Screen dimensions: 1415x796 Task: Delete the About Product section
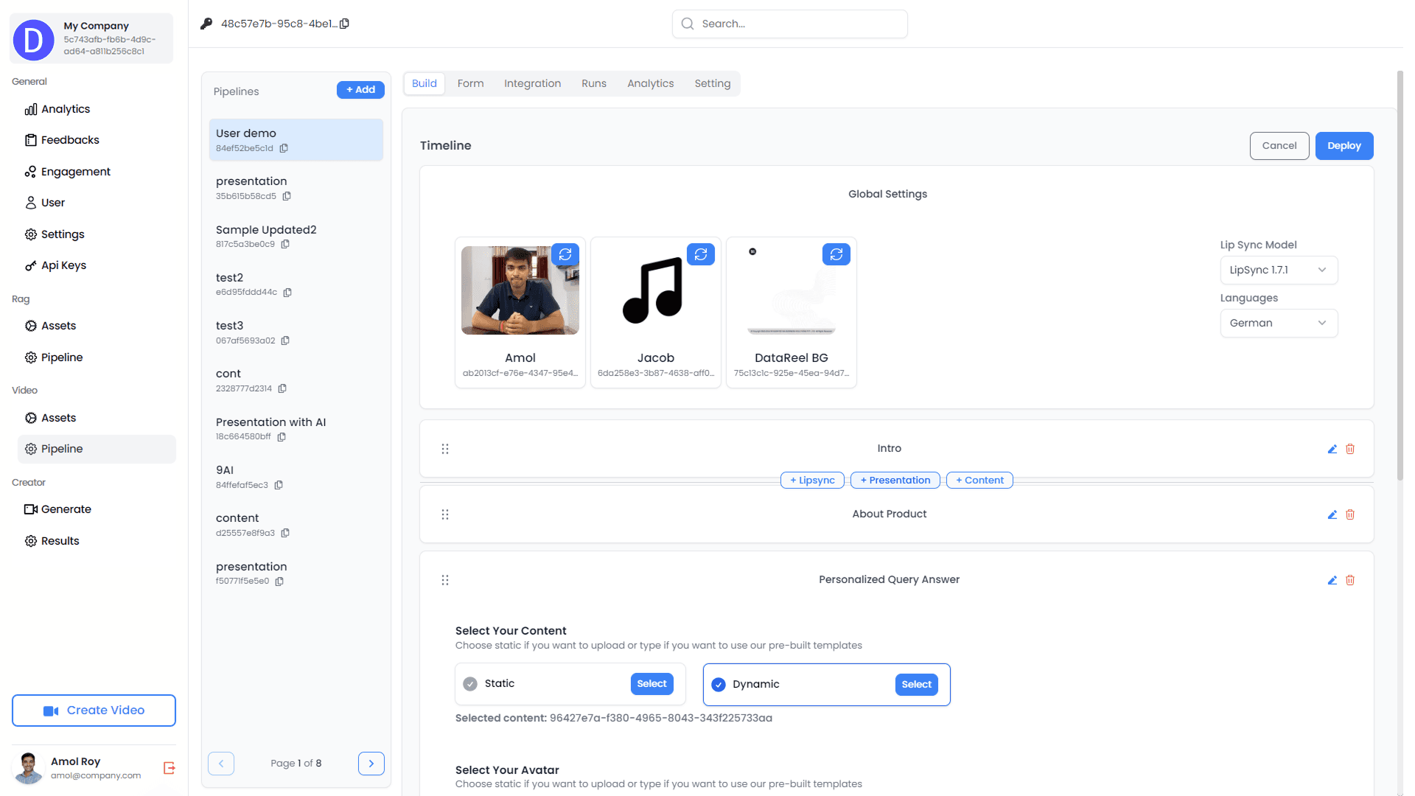pos(1350,514)
